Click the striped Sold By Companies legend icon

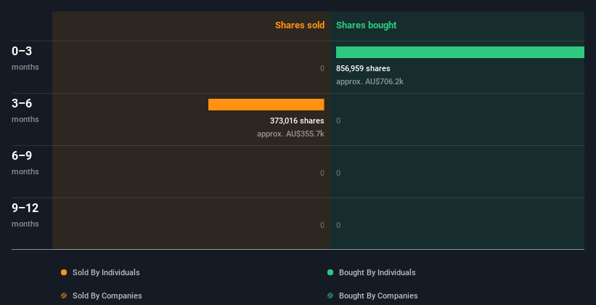(64, 296)
